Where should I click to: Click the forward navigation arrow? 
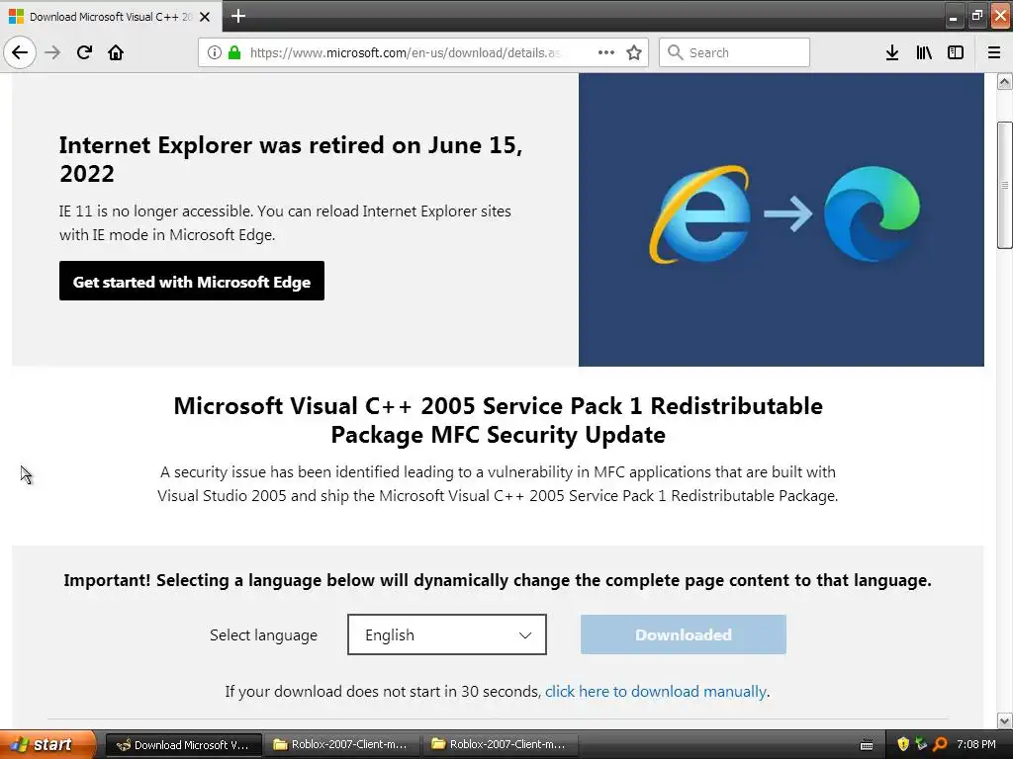[x=52, y=52]
